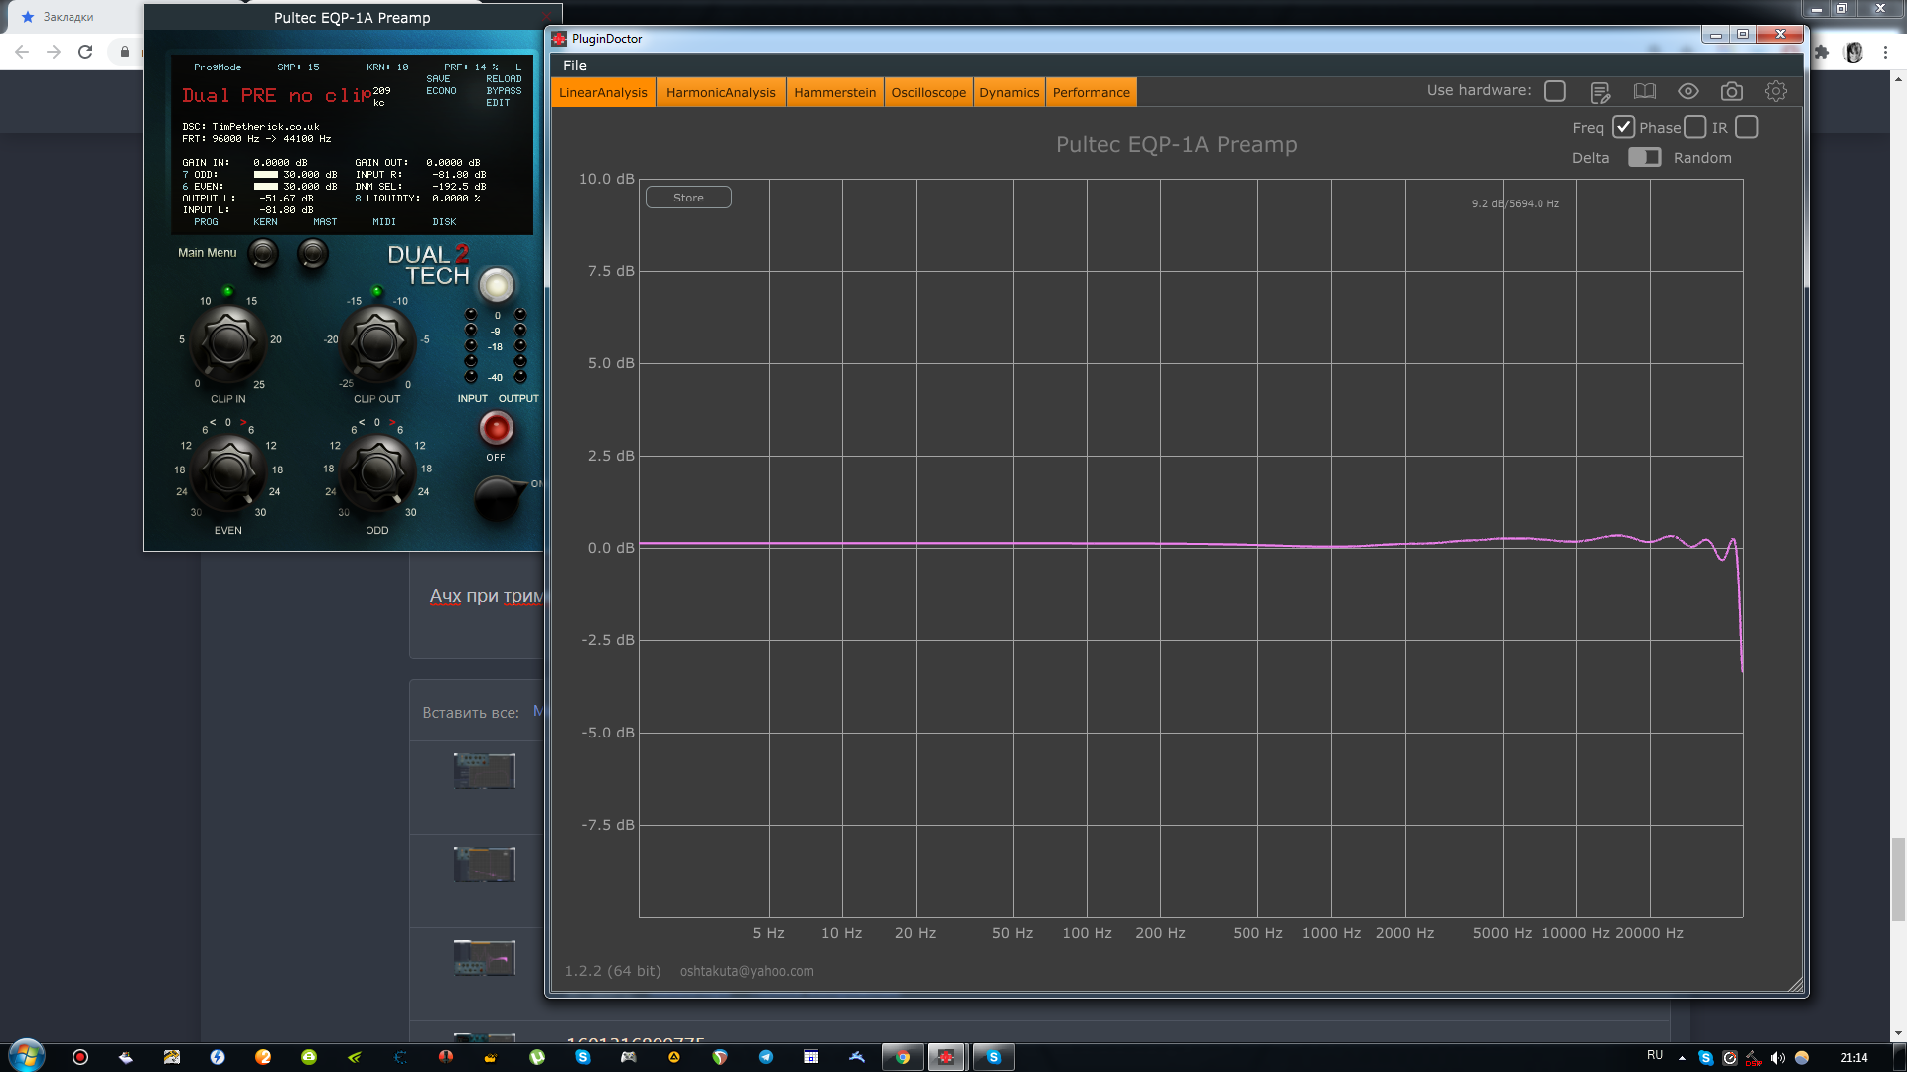Select the Performance tab
The height and width of the screenshot is (1072, 1907).
[x=1092, y=92]
